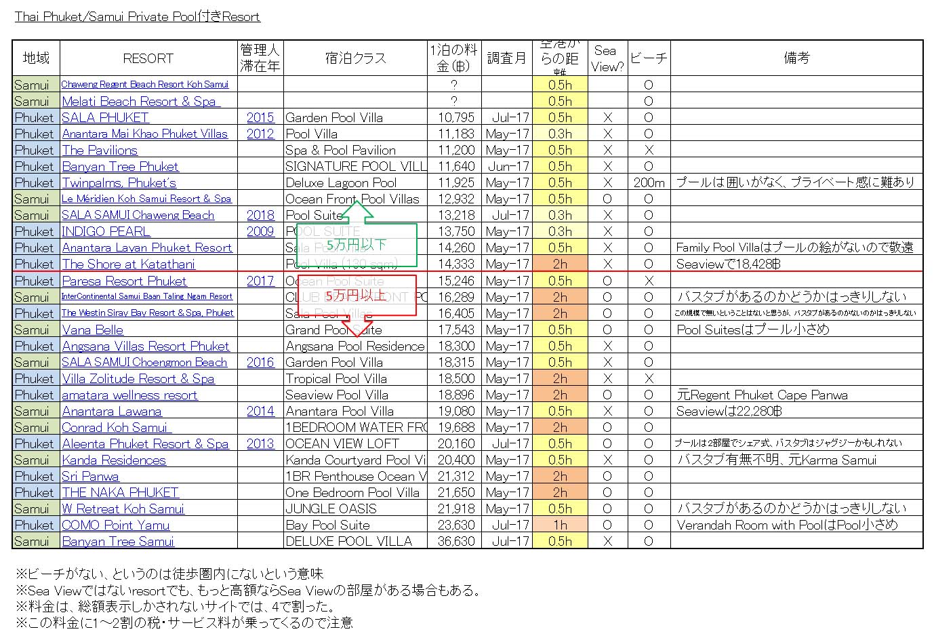Follow the Banyan Tree Samui link
The height and width of the screenshot is (638, 934).
[118, 541]
